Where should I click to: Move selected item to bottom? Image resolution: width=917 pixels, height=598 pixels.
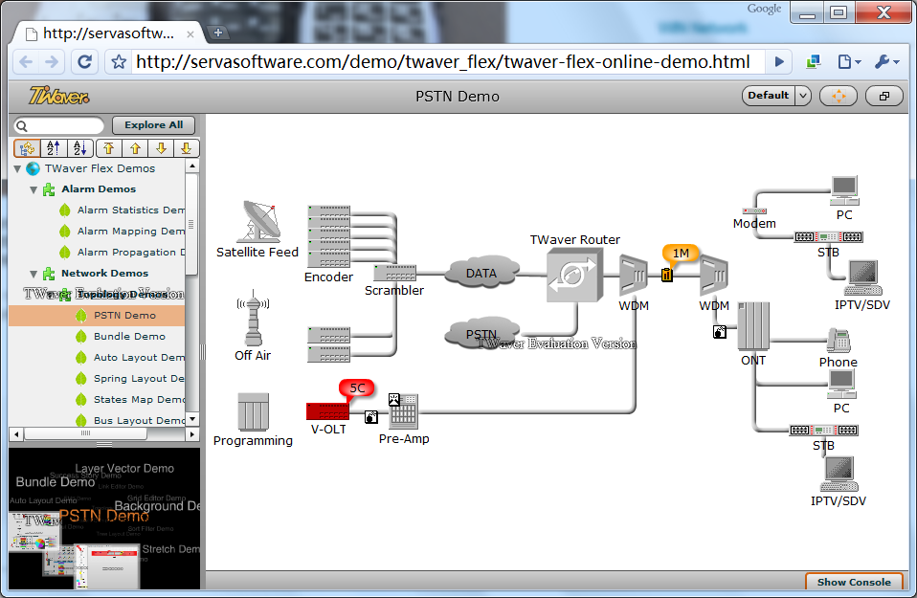187,148
